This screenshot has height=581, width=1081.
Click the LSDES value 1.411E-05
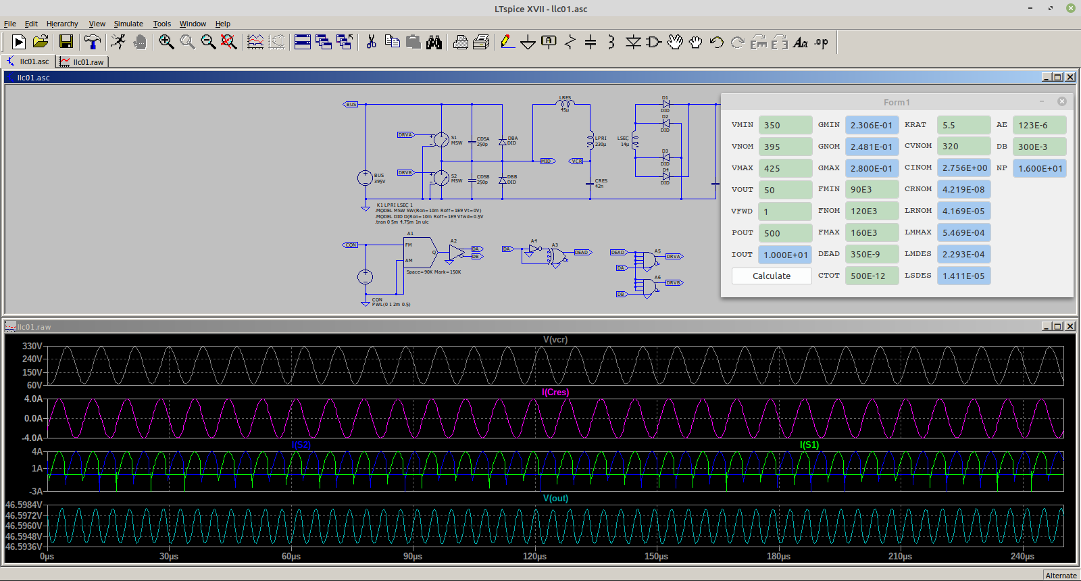pos(963,276)
